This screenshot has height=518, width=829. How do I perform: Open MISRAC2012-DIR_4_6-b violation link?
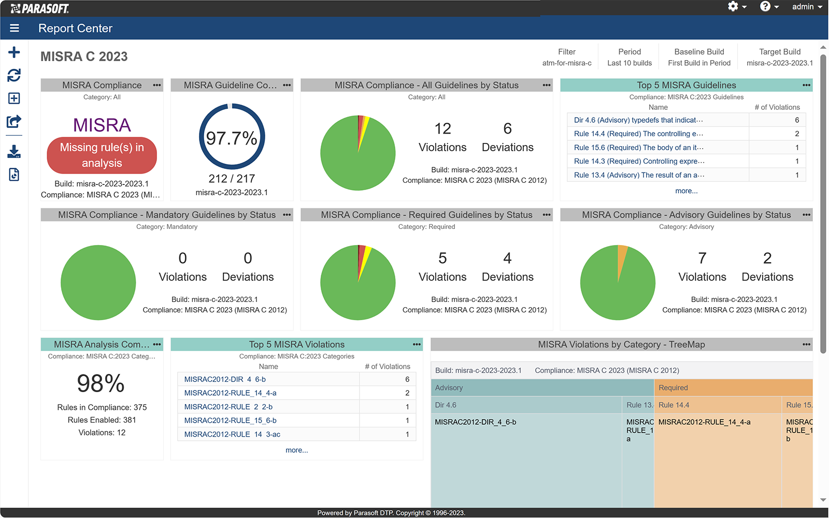tap(225, 379)
